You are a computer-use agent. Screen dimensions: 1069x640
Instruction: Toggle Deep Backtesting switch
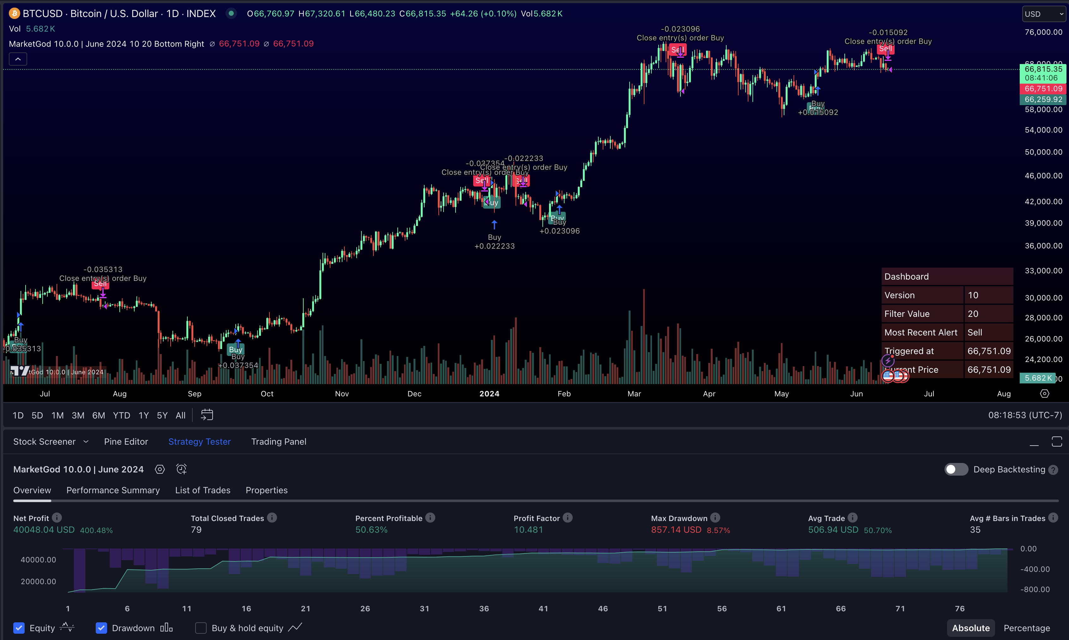(x=956, y=469)
